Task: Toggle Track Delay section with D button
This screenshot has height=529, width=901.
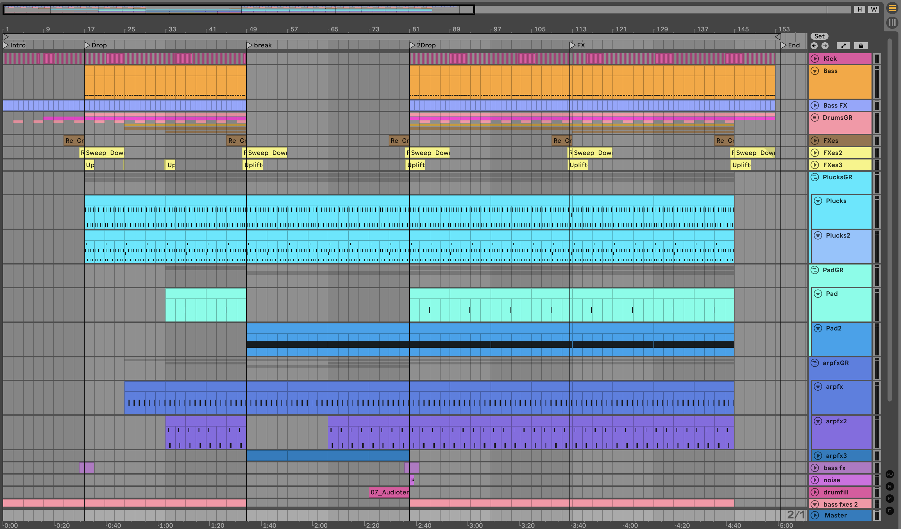Action: click(x=890, y=511)
